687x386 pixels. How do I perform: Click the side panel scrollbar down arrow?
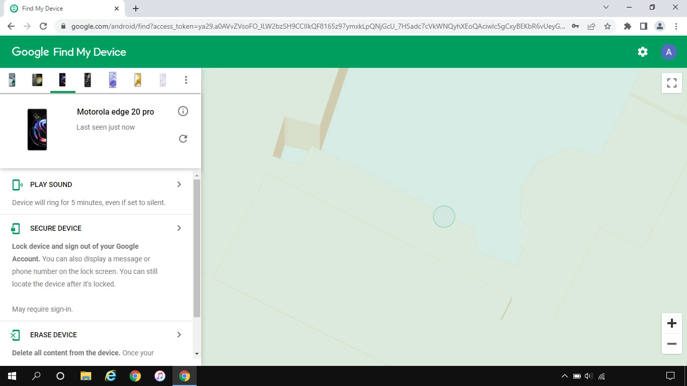click(197, 354)
